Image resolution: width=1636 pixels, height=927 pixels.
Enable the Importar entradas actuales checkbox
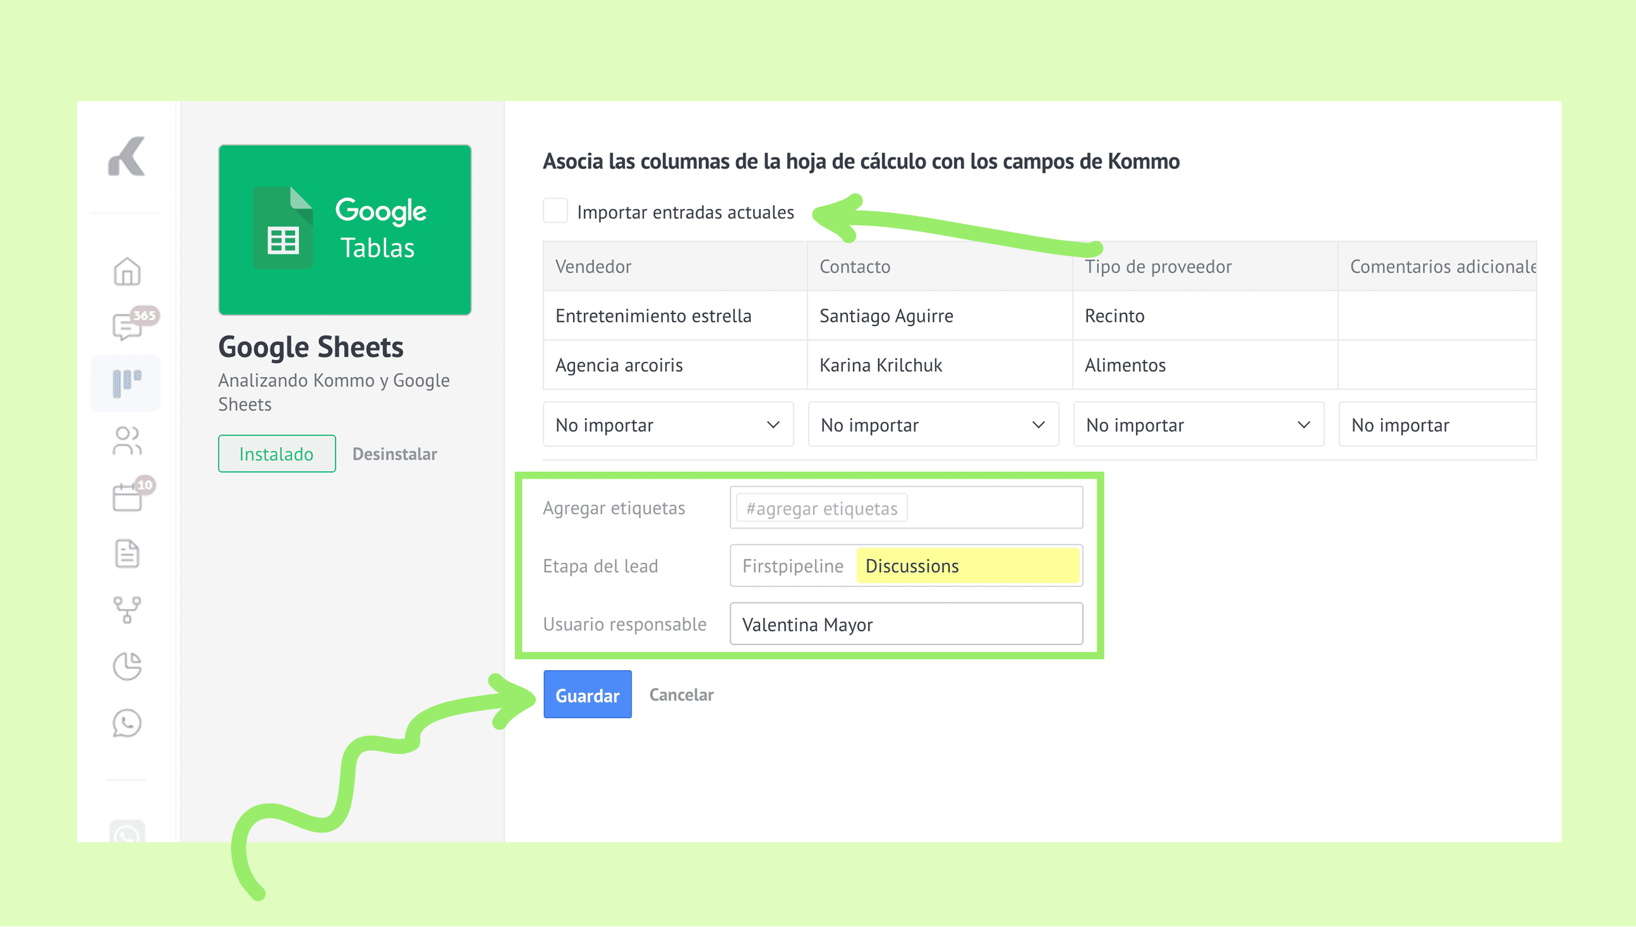pyautogui.click(x=555, y=211)
